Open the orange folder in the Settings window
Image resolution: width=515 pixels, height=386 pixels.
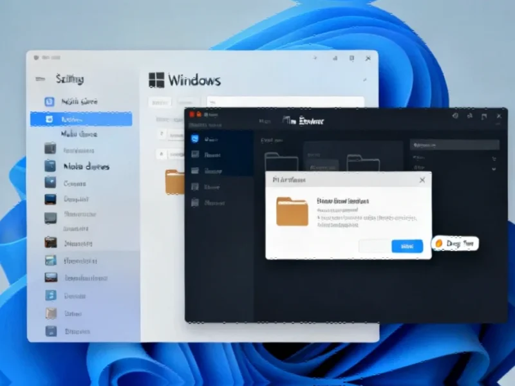[x=174, y=181]
